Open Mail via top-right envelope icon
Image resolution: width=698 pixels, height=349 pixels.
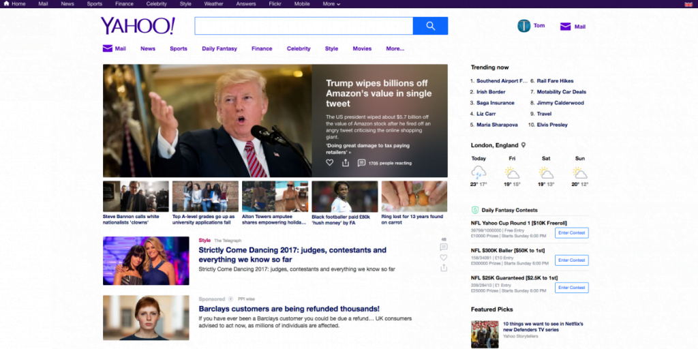coord(565,27)
